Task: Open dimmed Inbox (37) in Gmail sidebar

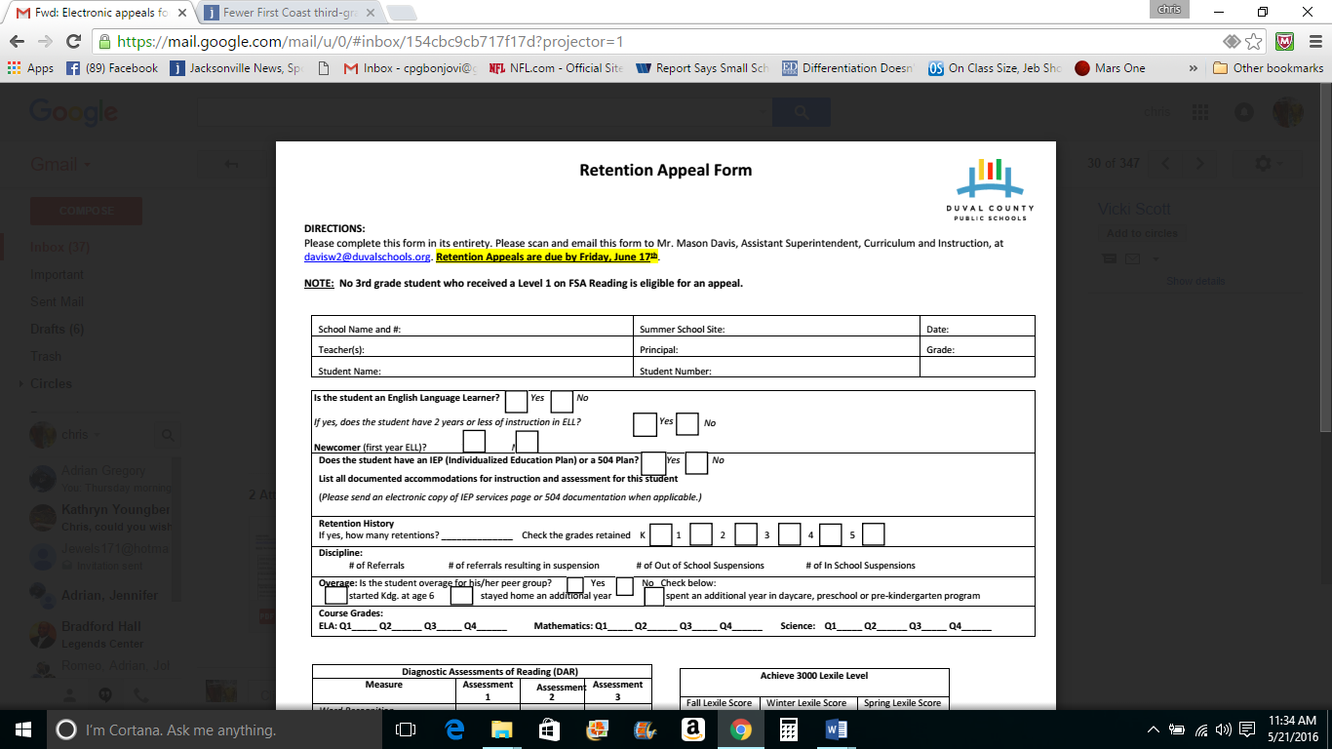Action: point(59,248)
